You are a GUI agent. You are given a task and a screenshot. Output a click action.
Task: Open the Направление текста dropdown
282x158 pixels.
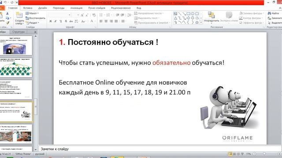pos(149,13)
